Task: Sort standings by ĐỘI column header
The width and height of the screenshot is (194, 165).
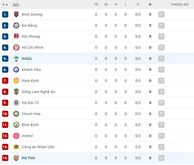Action: coord(16,5)
